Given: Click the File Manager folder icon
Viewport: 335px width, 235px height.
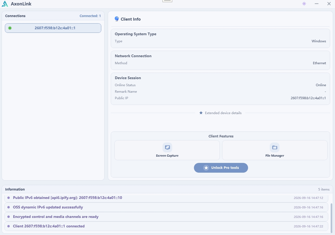Looking at the screenshot, I should click(x=275, y=147).
